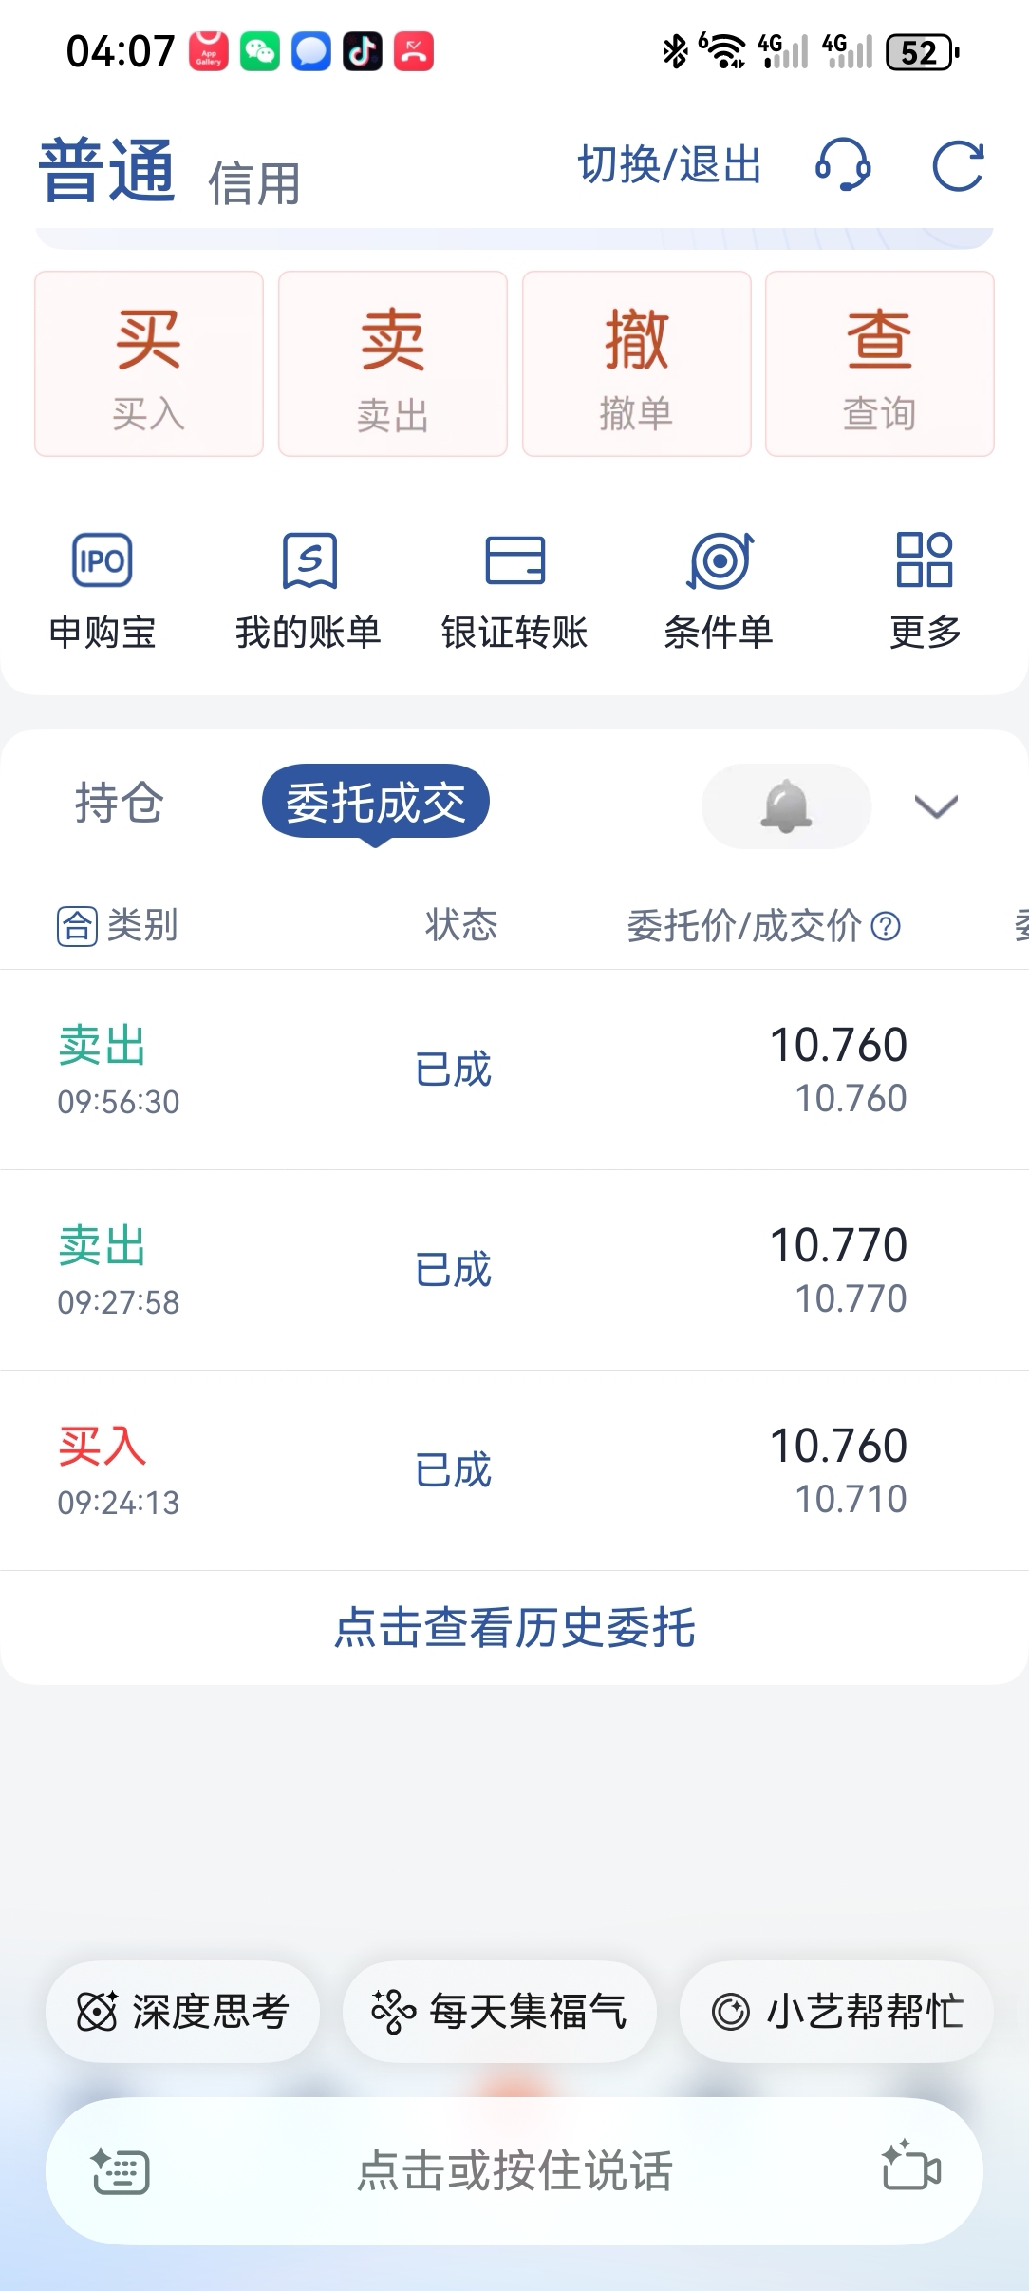Tap the 买入 buy button
This screenshot has height=2291, width=1029.
pyautogui.click(x=149, y=364)
